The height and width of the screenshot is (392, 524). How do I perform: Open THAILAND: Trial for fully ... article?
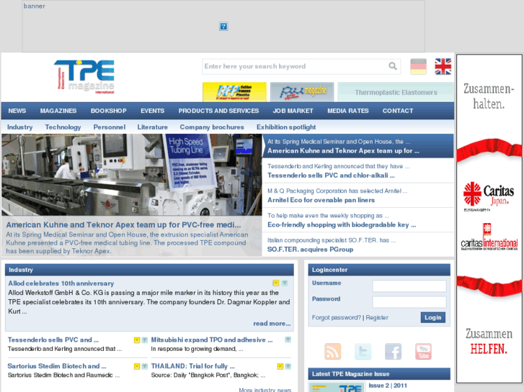(193, 366)
